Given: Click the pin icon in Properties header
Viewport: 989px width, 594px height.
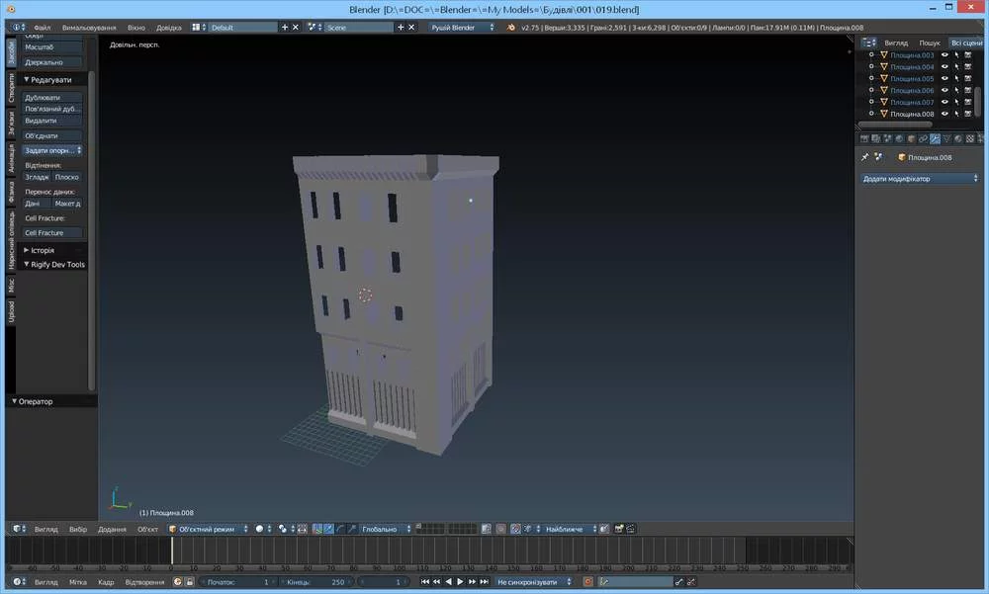Looking at the screenshot, I should 864,157.
